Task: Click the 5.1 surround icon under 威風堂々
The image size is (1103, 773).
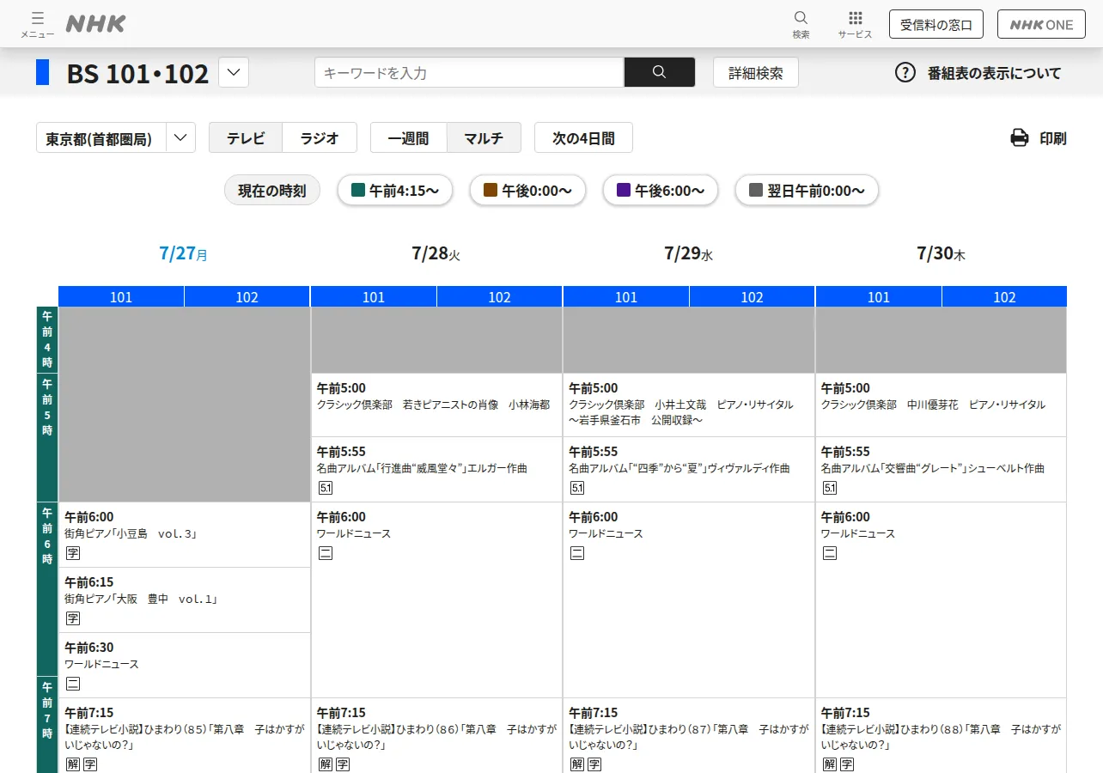Action: [325, 488]
